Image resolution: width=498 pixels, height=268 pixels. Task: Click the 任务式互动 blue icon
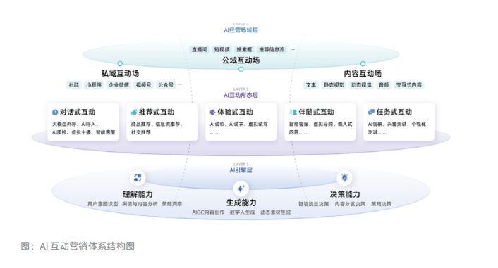pos(371,112)
